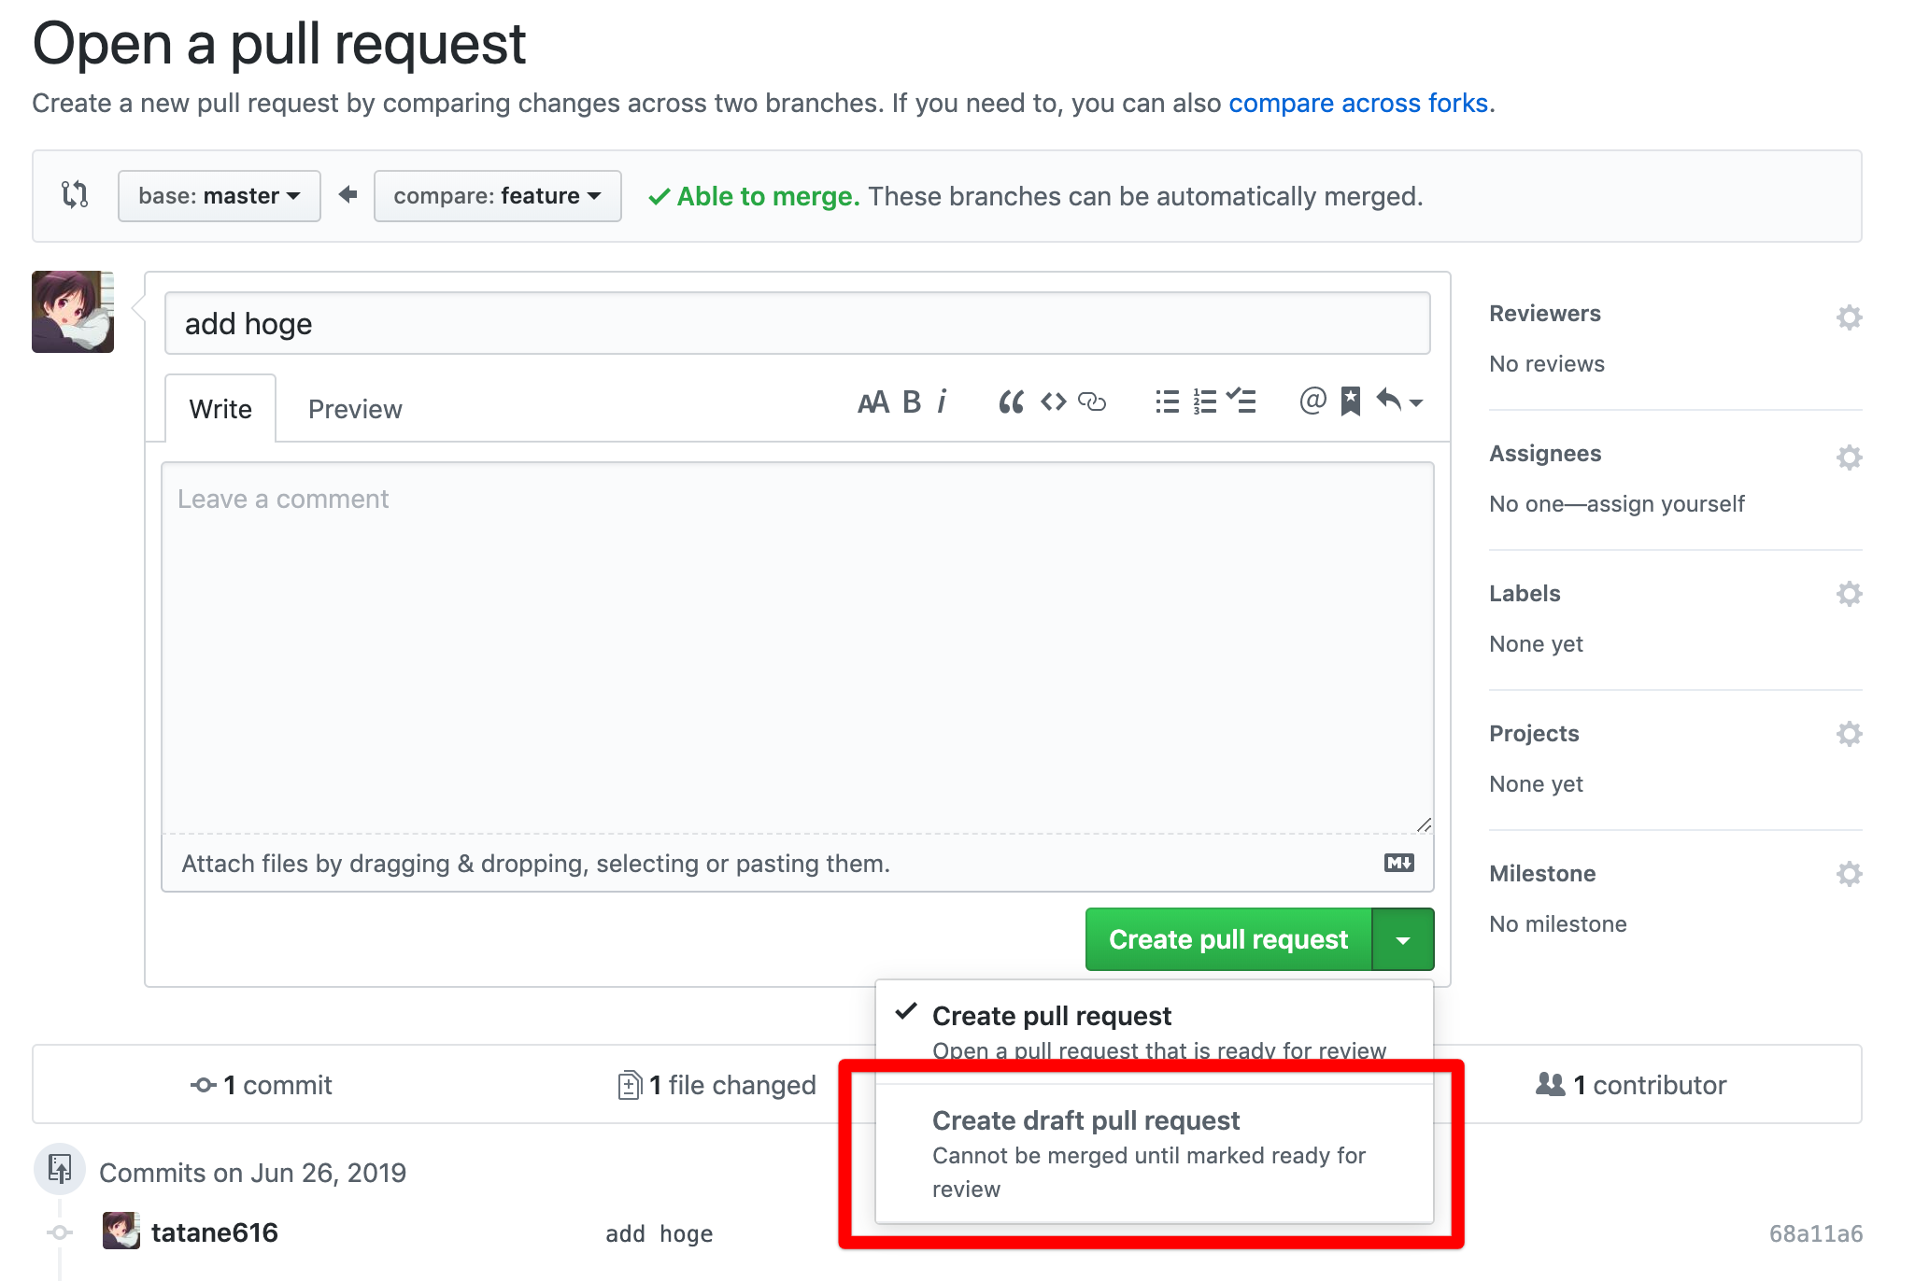Click the numbered list formatting icon
Viewport: 1915px width, 1281px height.
(1204, 401)
